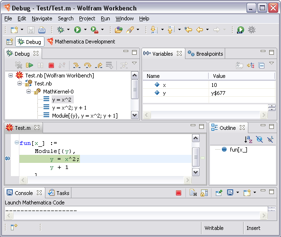
Task: Click Show Logical Structure in Variables view
Action: tap(251, 66)
